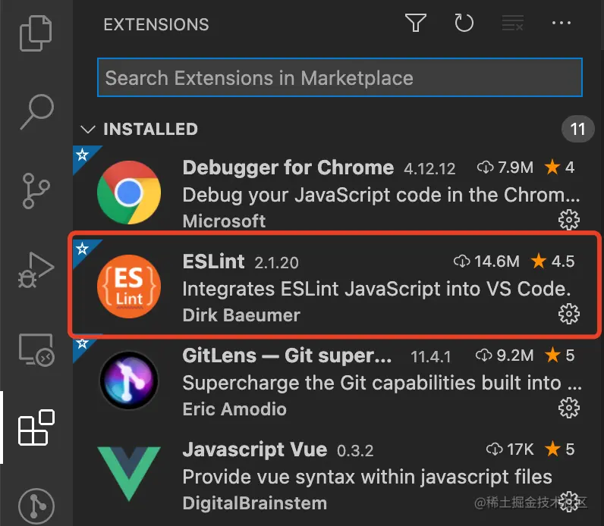
Task: Focus the Search Extensions in Marketplace field
Action: tap(340, 77)
